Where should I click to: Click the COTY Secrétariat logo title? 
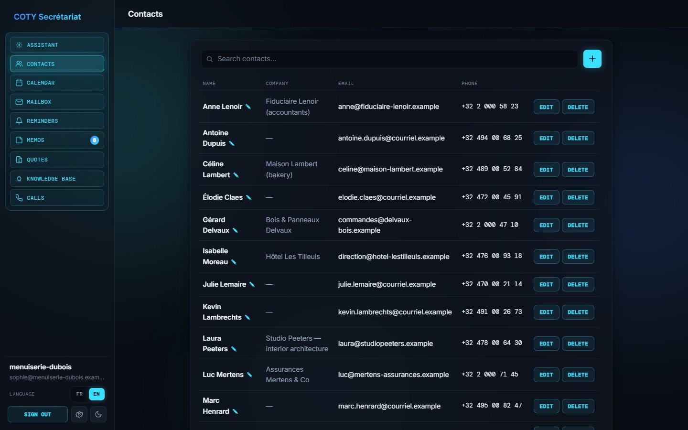pyautogui.click(x=47, y=17)
